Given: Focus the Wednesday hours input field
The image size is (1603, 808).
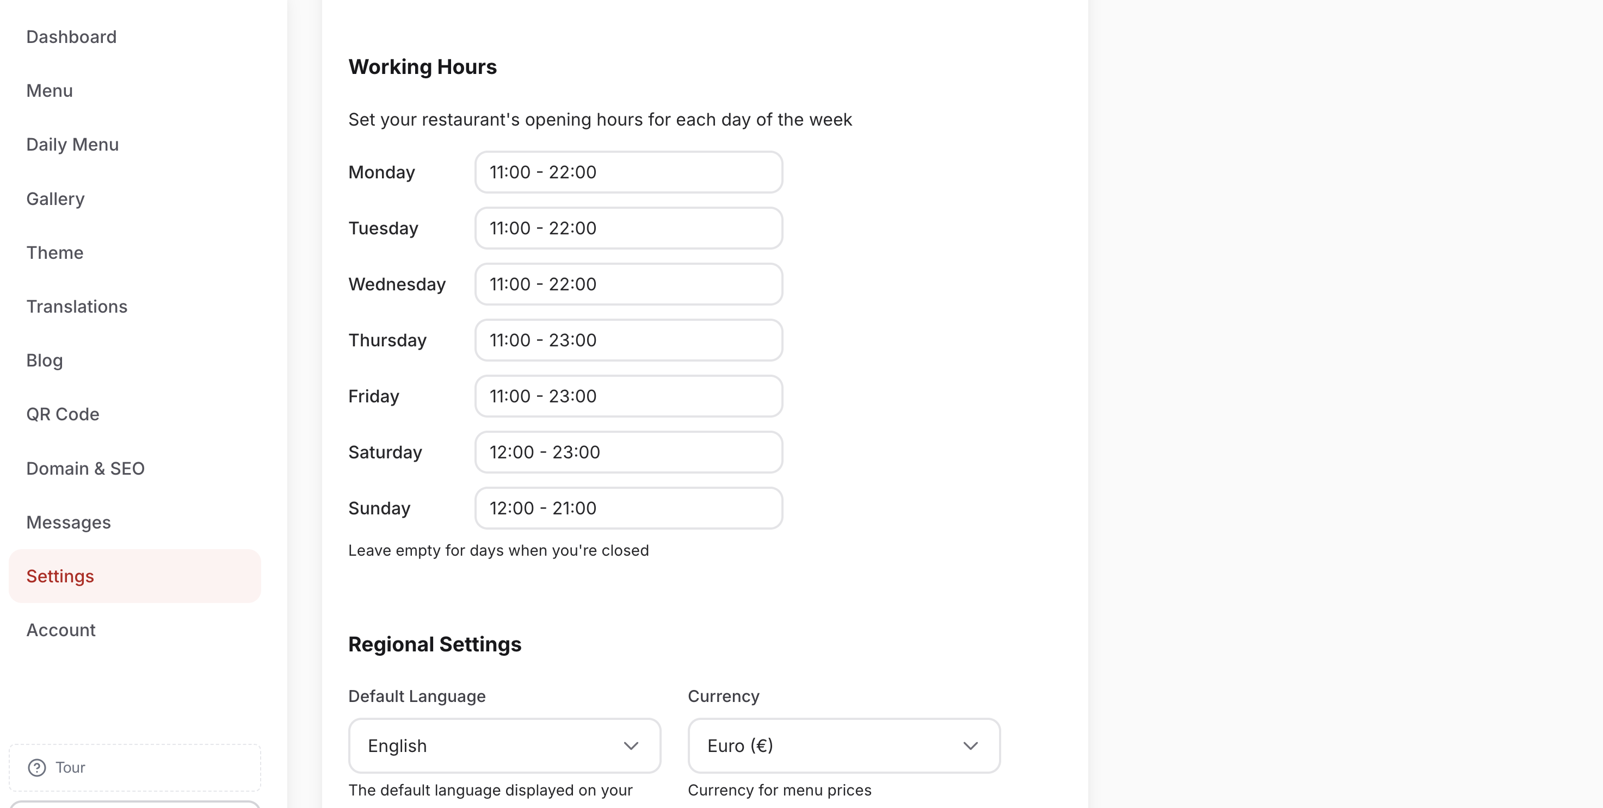Looking at the screenshot, I should click(x=628, y=284).
